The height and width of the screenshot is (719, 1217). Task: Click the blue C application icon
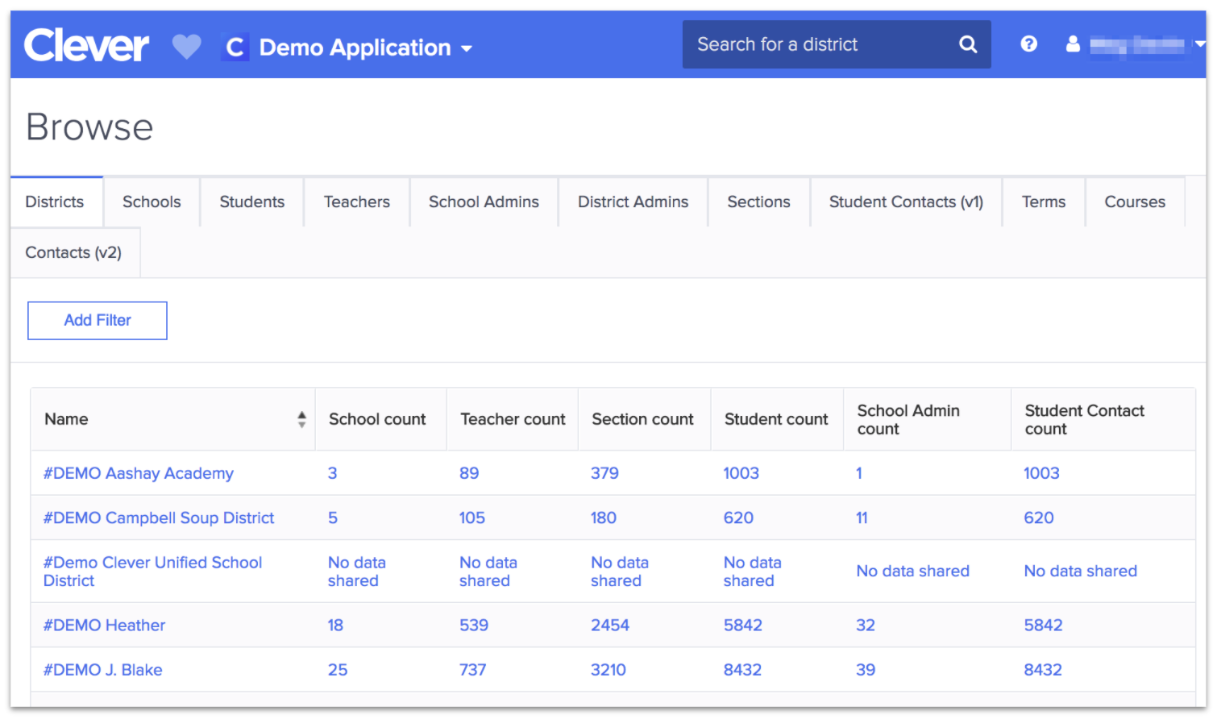235,46
